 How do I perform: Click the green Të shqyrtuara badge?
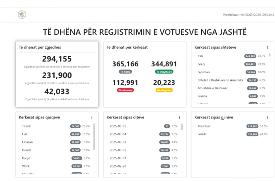[164, 72]
